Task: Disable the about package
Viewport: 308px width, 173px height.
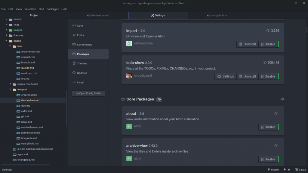Action: [x=268, y=127]
